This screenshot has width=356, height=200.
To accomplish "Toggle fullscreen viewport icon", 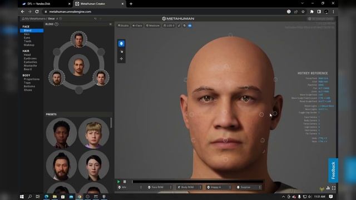I will coord(334,188).
